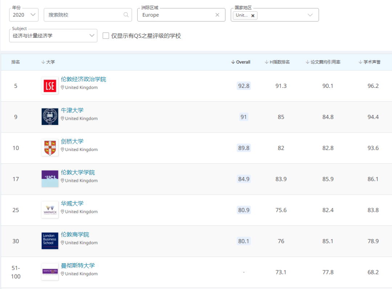Viewport: 392px width, 289px height.
Task: Open 伦敦经济政治学院 university link
Action: tap(83, 79)
